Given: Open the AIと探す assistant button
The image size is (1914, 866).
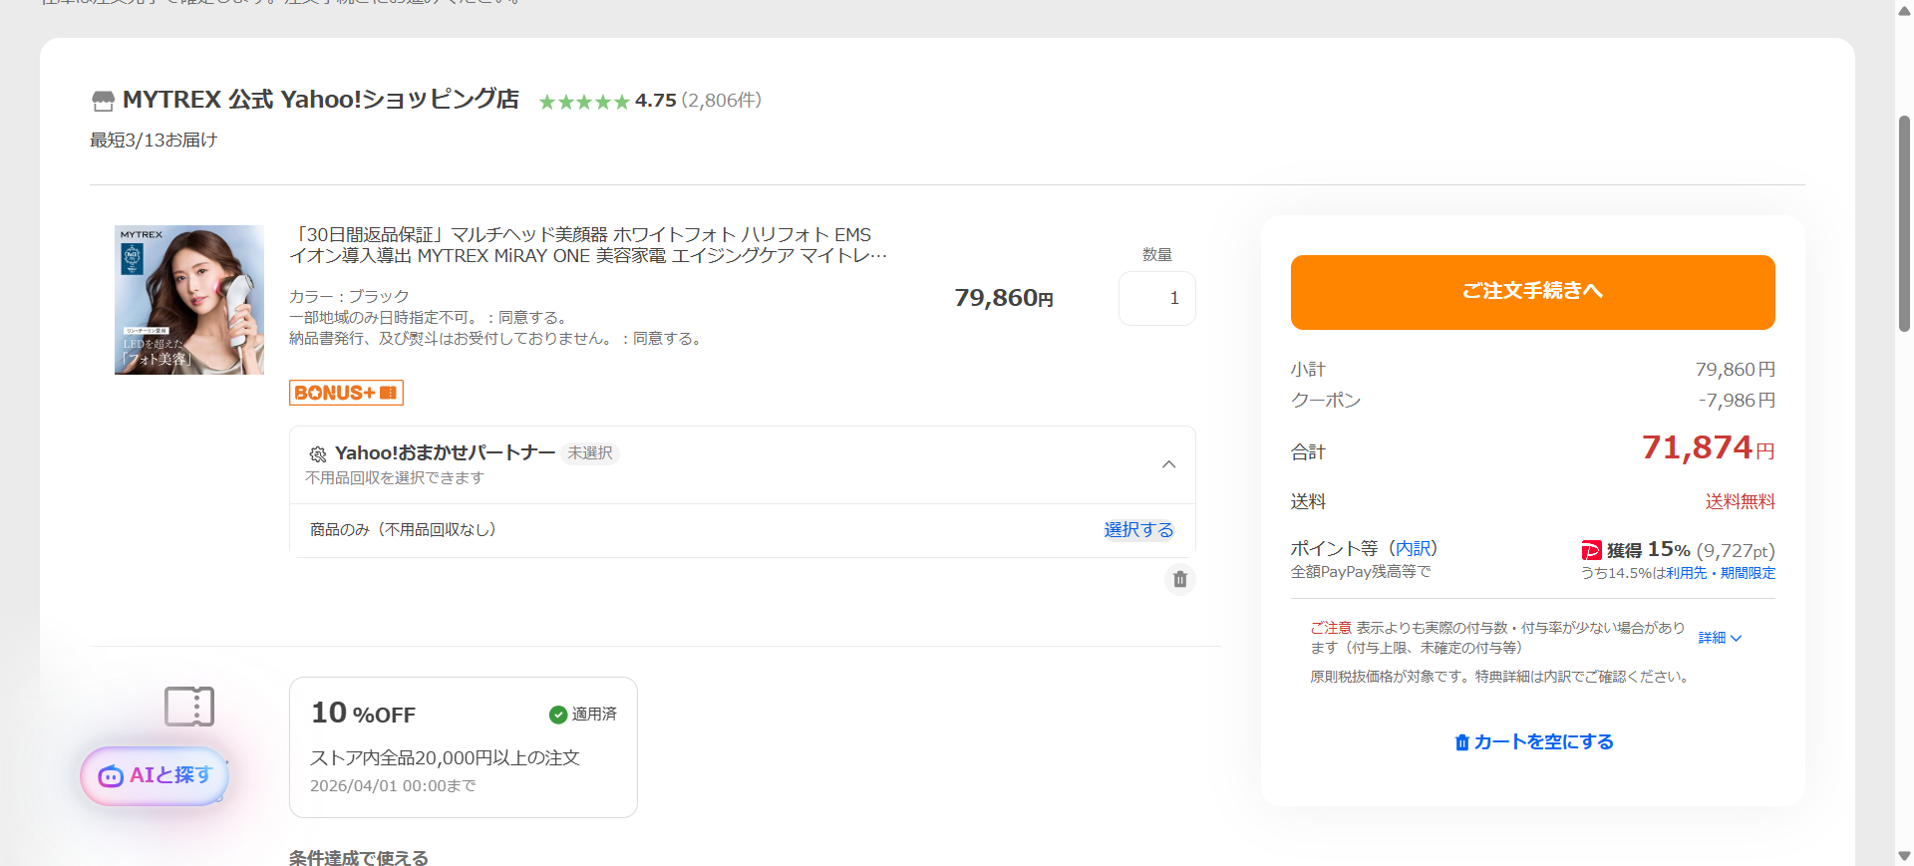Looking at the screenshot, I should pos(155,775).
